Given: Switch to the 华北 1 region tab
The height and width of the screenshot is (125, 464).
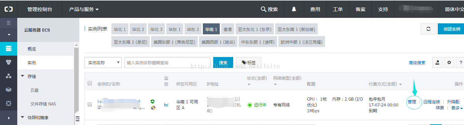Looking at the screenshot, I should [x=120, y=29].
